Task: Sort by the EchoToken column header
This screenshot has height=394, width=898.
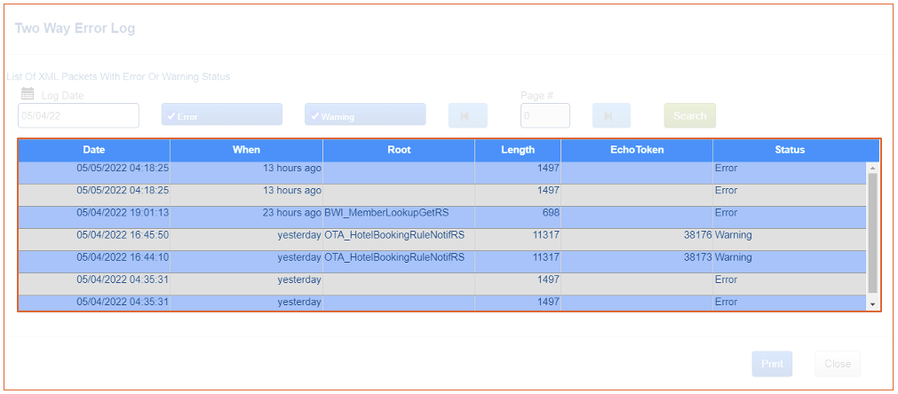Action: tap(637, 150)
